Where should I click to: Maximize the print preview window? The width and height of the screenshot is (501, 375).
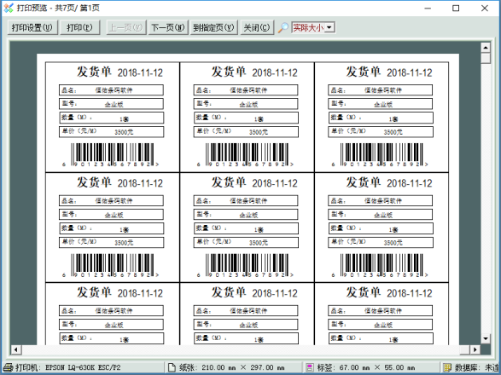coord(456,9)
